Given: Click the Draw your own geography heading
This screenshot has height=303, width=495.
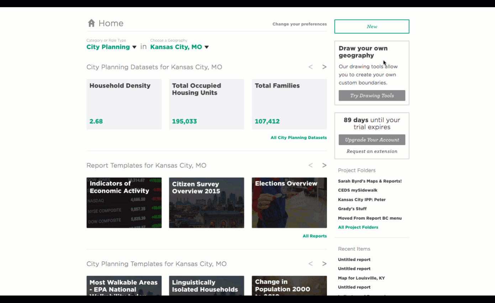Looking at the screenshot, I should [363, 52].
